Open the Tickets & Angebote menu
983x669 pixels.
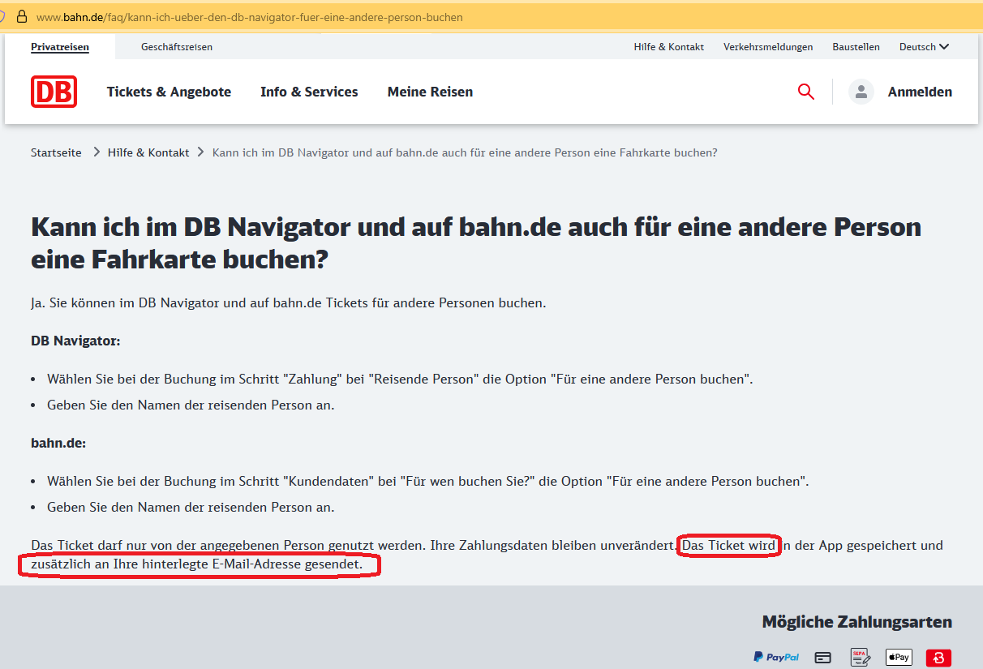169,92
